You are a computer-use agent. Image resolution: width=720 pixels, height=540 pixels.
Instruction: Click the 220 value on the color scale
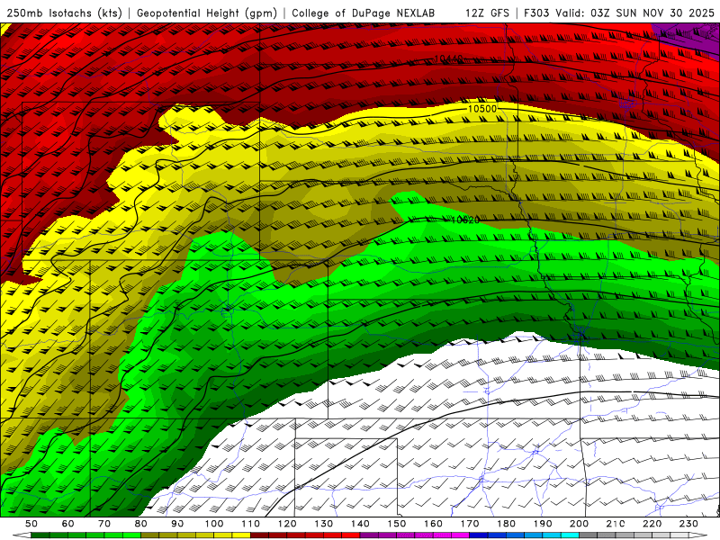pyautogui.click(x=652, y=524)
